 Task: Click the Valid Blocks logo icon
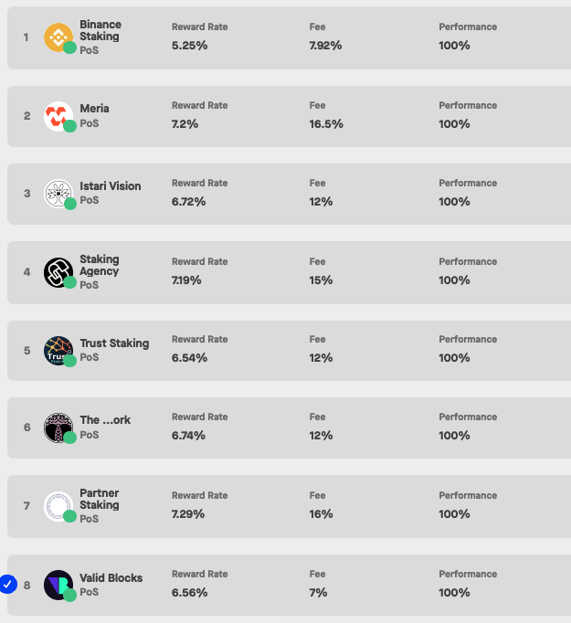pyautogui.click(x=58, y=585)
